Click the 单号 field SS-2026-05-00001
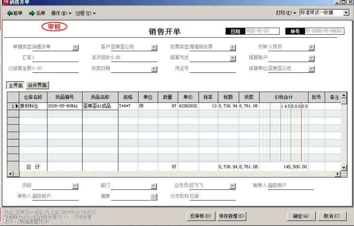354x226 pixels. coord(324,31)
